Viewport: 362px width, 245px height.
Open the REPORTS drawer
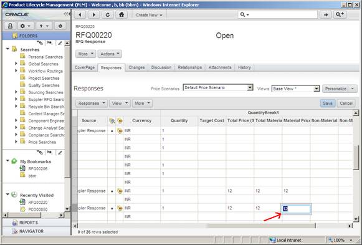point(36,223)
